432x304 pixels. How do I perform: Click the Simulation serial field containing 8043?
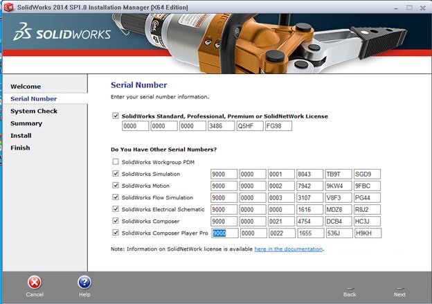coord(310,175)
